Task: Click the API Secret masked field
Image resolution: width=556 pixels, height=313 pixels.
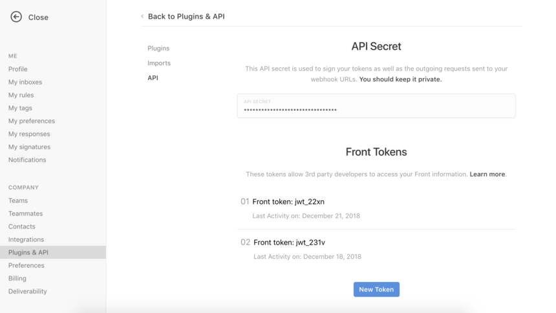Action: (x=376, y=106)
